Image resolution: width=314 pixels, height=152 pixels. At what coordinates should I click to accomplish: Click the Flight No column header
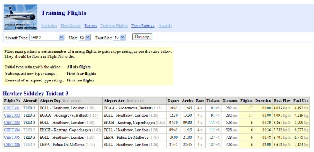pyautogui.click(x=13, y=101)
